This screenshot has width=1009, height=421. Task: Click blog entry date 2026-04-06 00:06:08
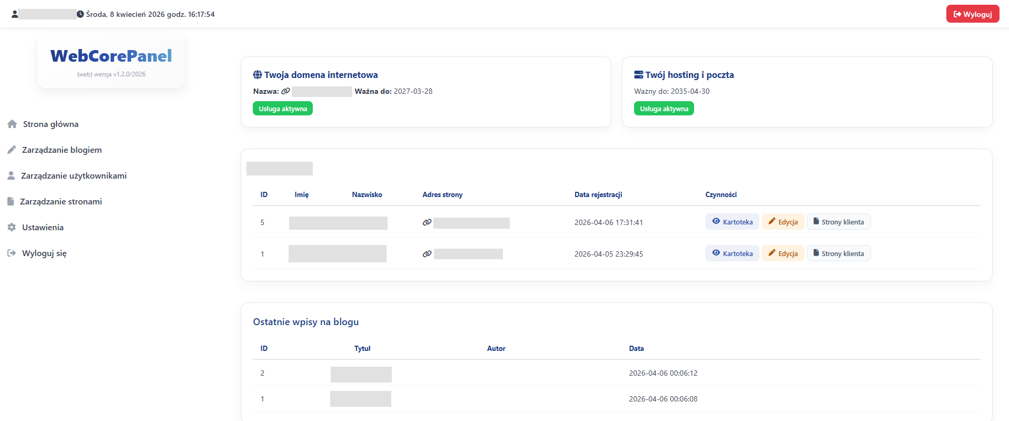663,399
